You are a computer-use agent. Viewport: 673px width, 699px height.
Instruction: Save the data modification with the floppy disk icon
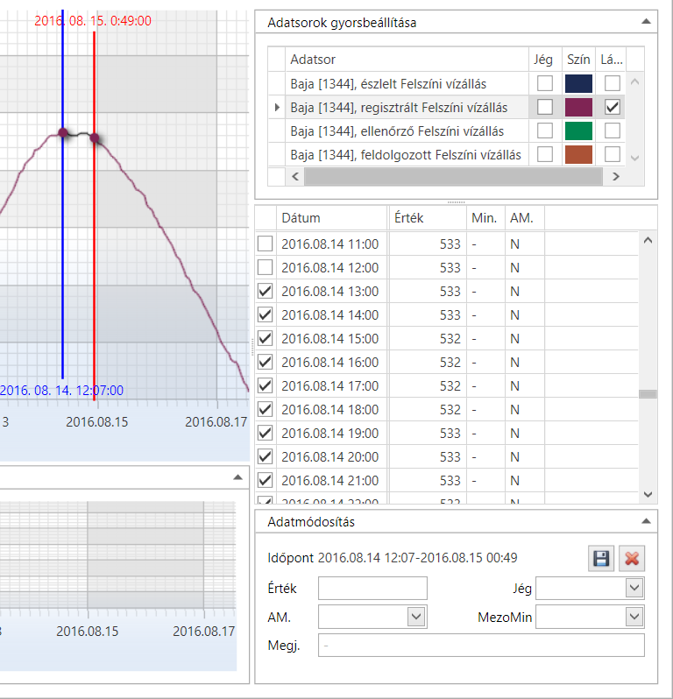click(x=601, y=559)
